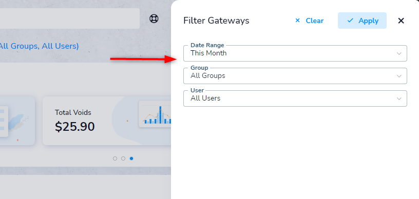Click the Total Voids bar chart thumbnail

tap(155, 114)
